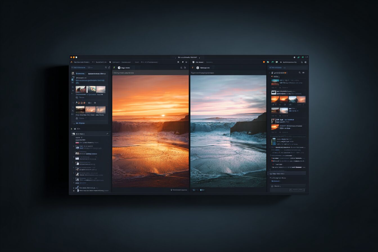Click the white round badge beside the green flag
The image size is (378, 252).
pos(119,67)
